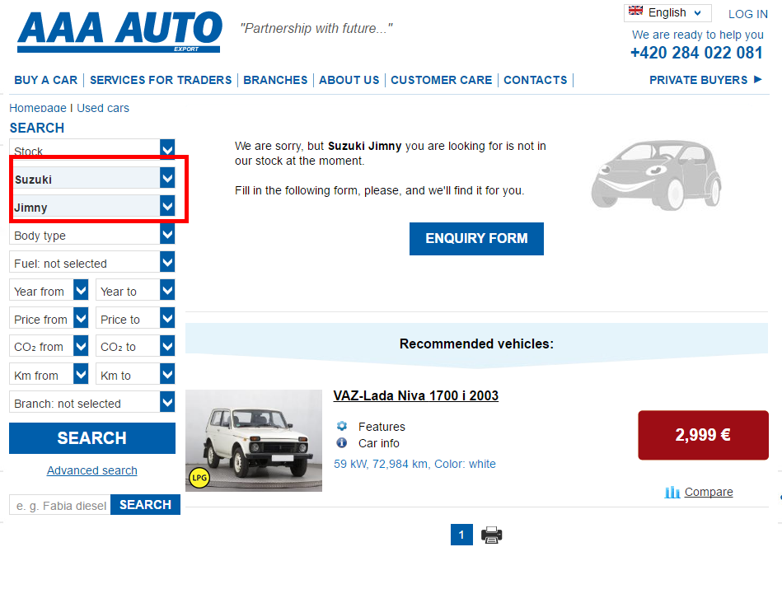Viewport: 782px width, 589px height.
Task: Click the Compare bar-chart icon
Action: pos(672,493)
